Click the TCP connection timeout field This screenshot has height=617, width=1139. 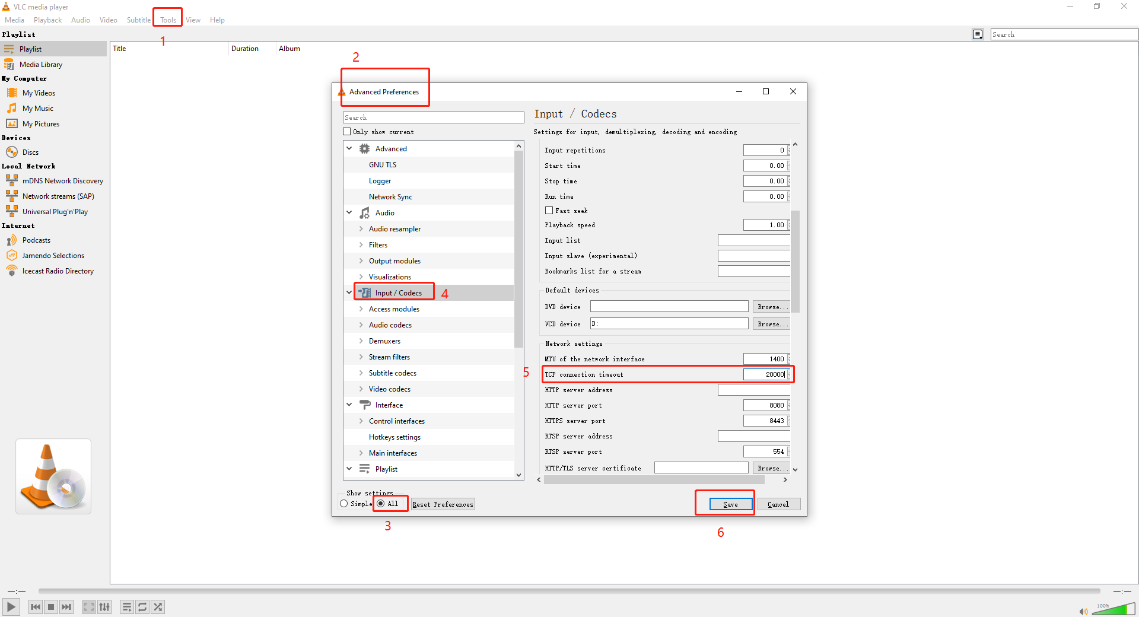[766, 374]
